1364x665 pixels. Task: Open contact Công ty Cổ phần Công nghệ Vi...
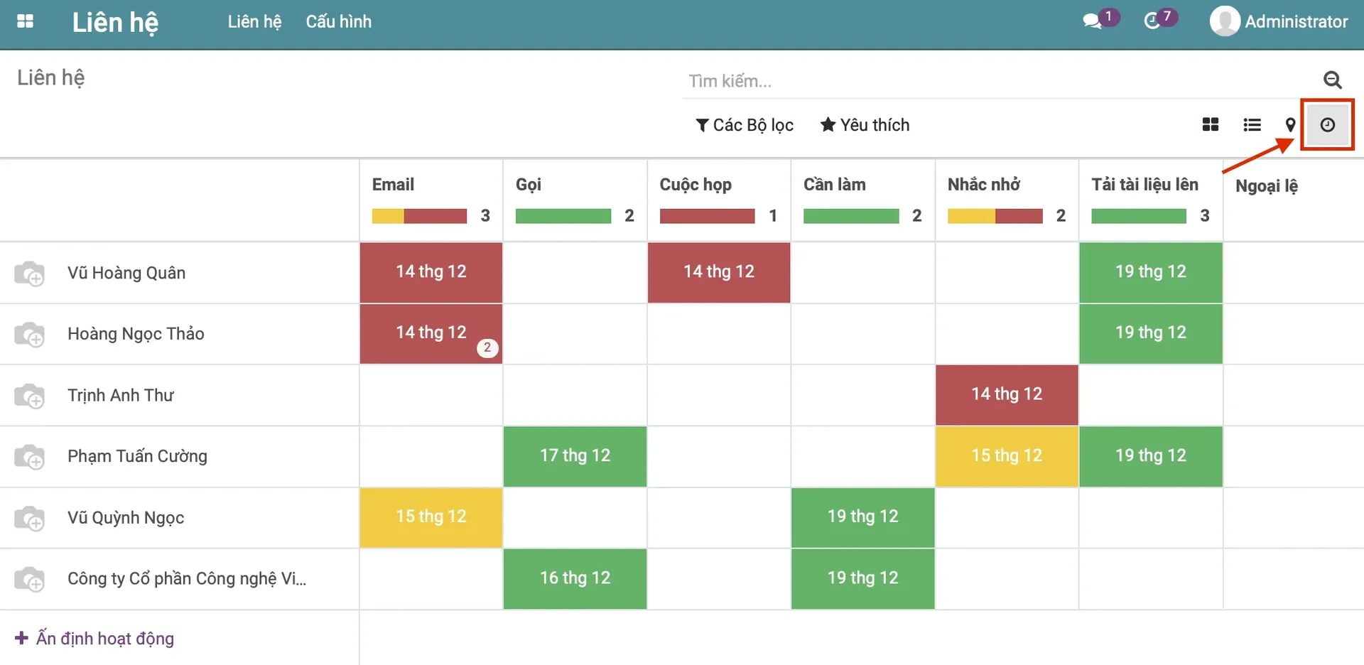coord(187,580)
